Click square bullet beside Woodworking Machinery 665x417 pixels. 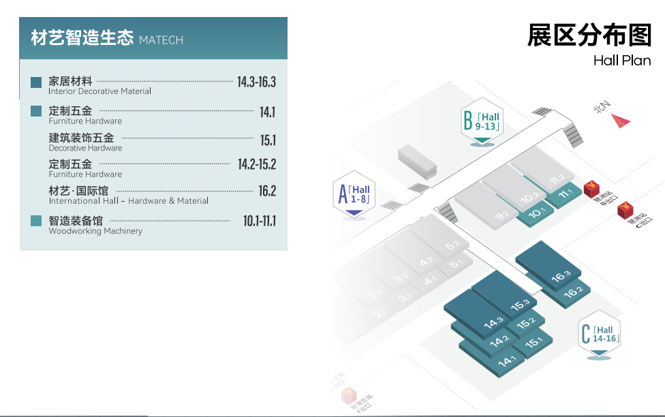[x=36, y=221]
